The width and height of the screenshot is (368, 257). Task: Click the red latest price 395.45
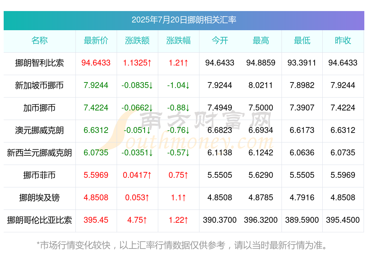(x=96, y=220)
